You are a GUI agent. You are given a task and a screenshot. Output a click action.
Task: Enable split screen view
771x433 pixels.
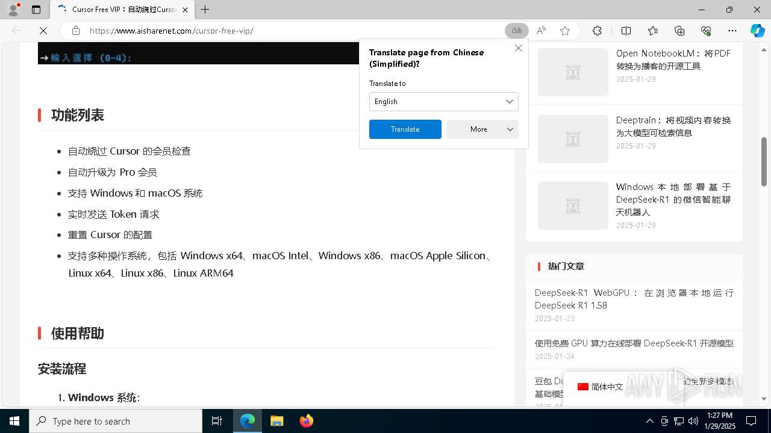[626, 31]
